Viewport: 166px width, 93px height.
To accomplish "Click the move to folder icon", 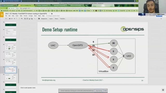I will [52, 14].
